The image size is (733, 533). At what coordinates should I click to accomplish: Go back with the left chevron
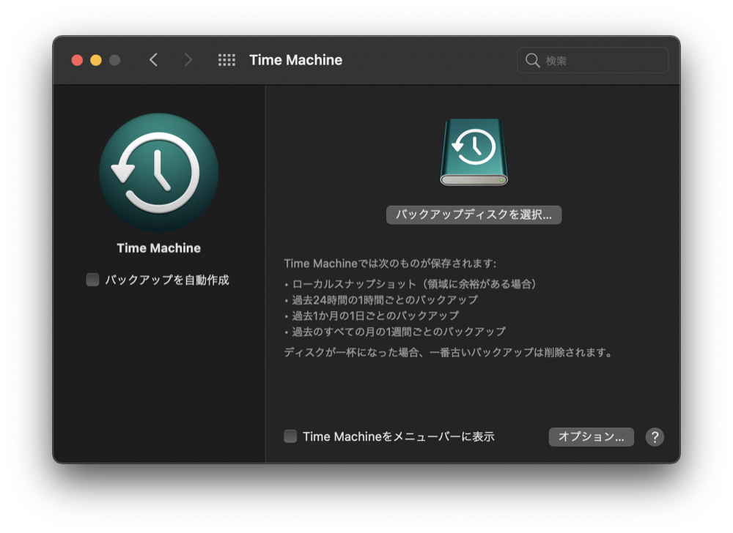[153, 60]
